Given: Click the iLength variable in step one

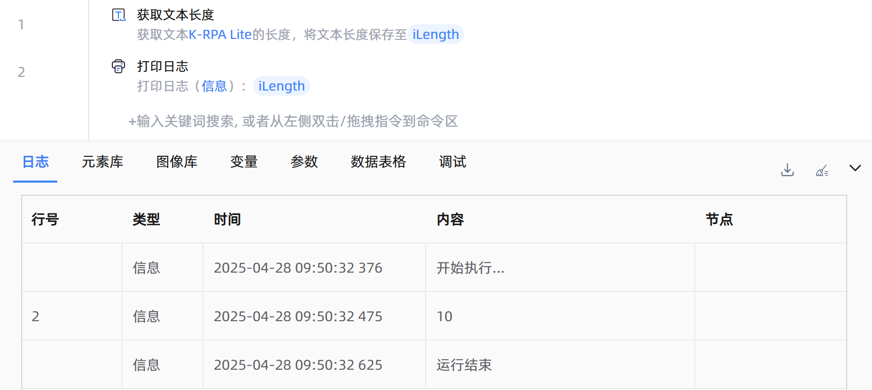Looking at the screenshot, I should click(x=435, y=34).
